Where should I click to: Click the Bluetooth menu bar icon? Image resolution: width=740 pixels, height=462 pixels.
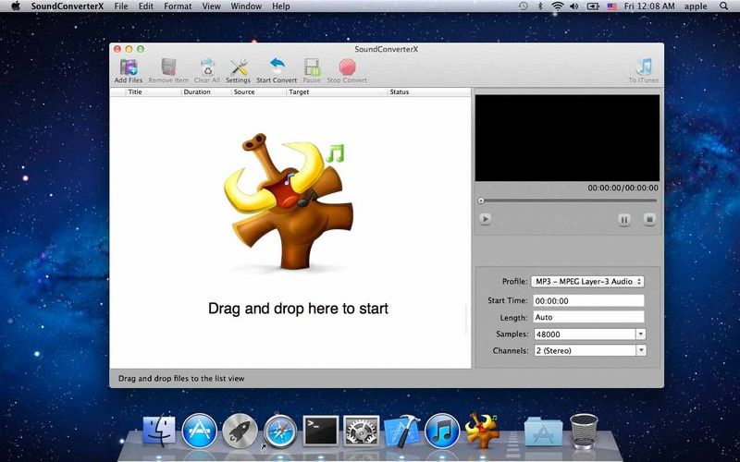click(540, 6)
